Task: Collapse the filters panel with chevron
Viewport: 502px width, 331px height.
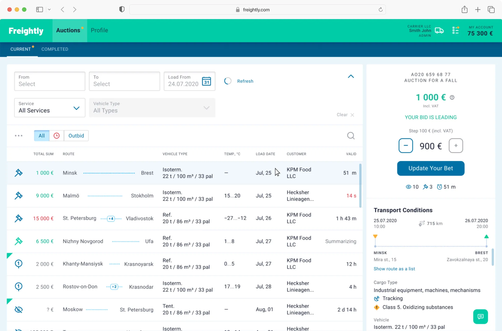Action: click(x=351, y=76)
